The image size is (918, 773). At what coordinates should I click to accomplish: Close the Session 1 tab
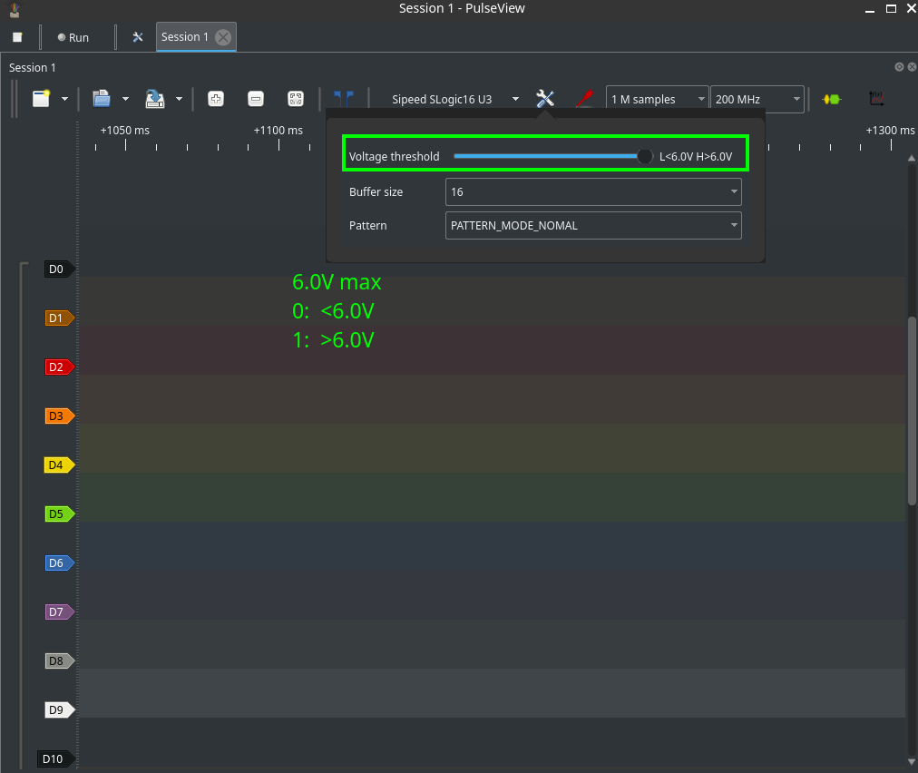[x=223, y=37]
